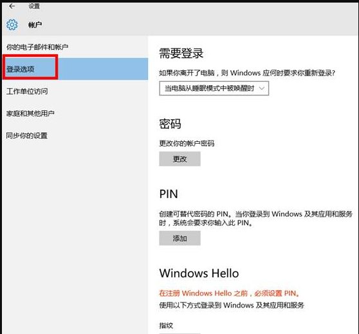Click the back arrow in Settings

(x=12, y=6)
